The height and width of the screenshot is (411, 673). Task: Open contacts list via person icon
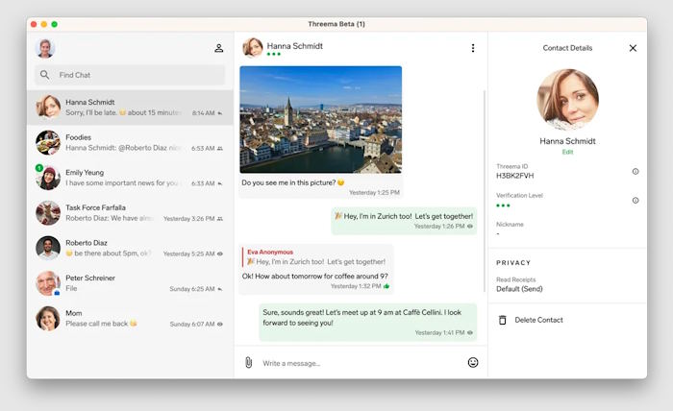219,48
